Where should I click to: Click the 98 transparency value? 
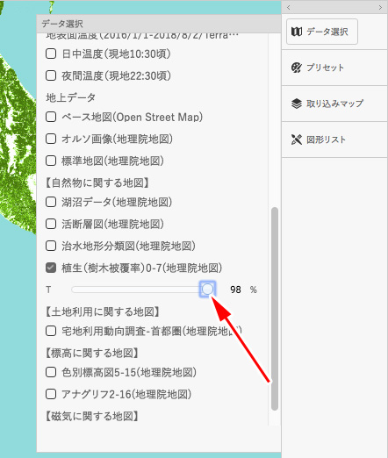pos(235,290)
